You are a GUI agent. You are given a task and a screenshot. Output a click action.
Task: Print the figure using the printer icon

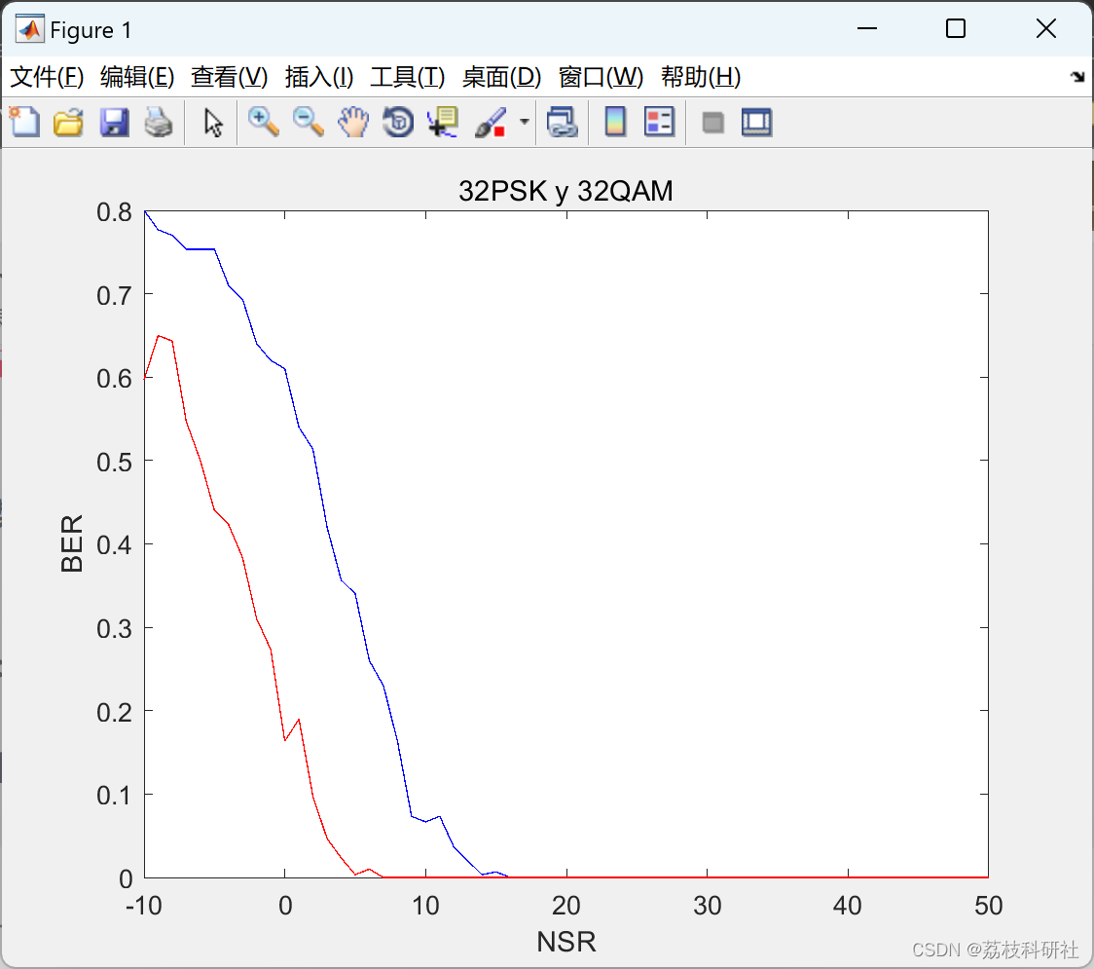pos(159,122)
